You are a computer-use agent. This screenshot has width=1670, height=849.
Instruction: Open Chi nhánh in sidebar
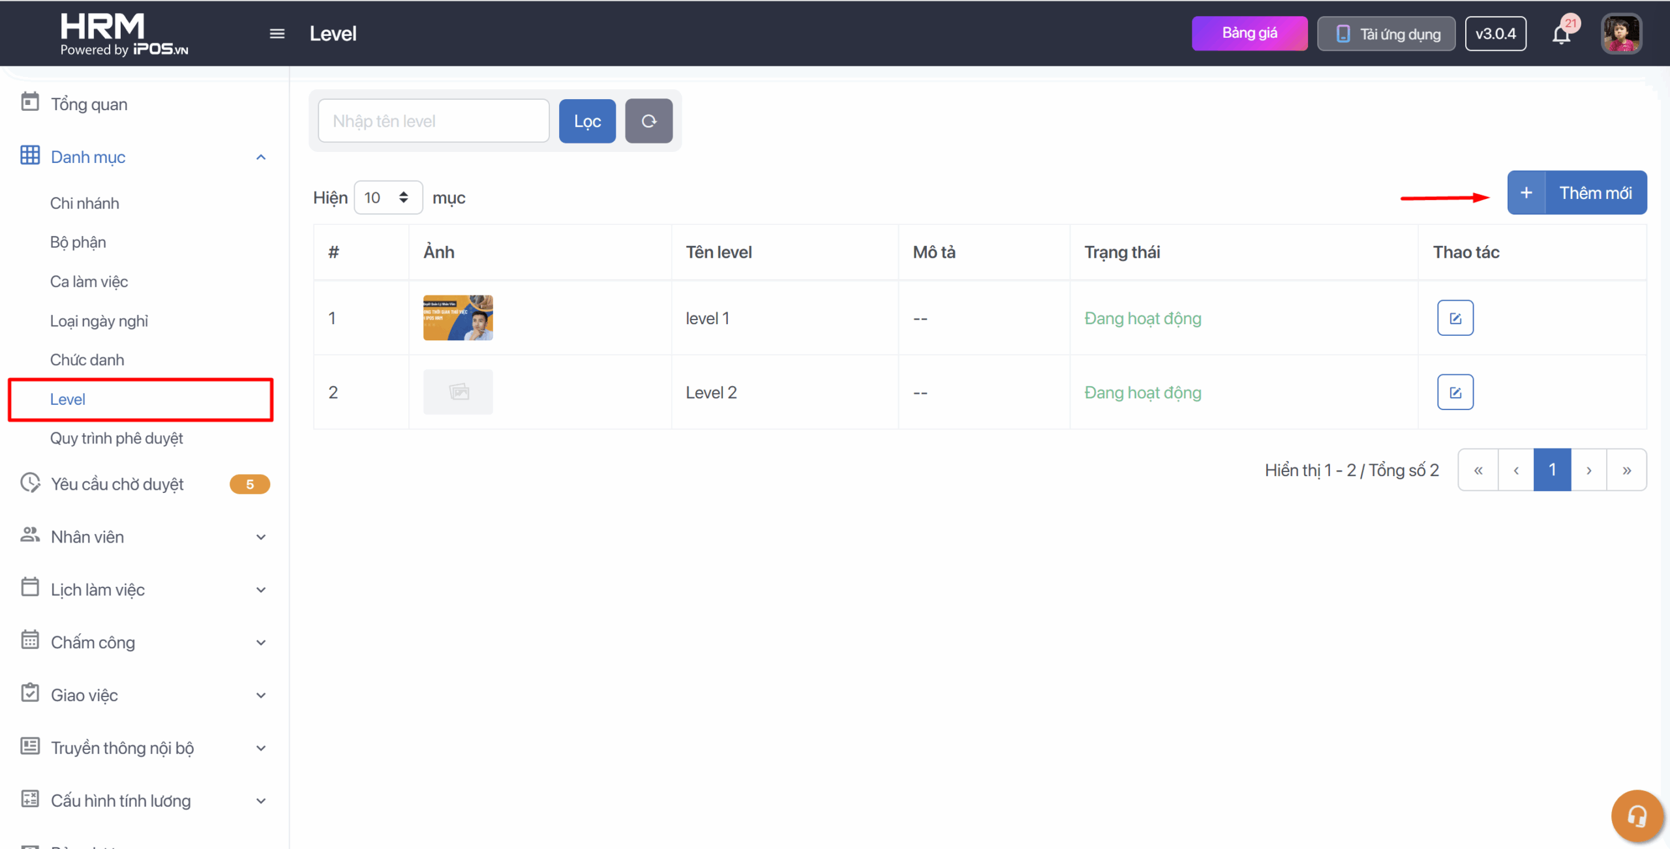[x=85, y=203]
